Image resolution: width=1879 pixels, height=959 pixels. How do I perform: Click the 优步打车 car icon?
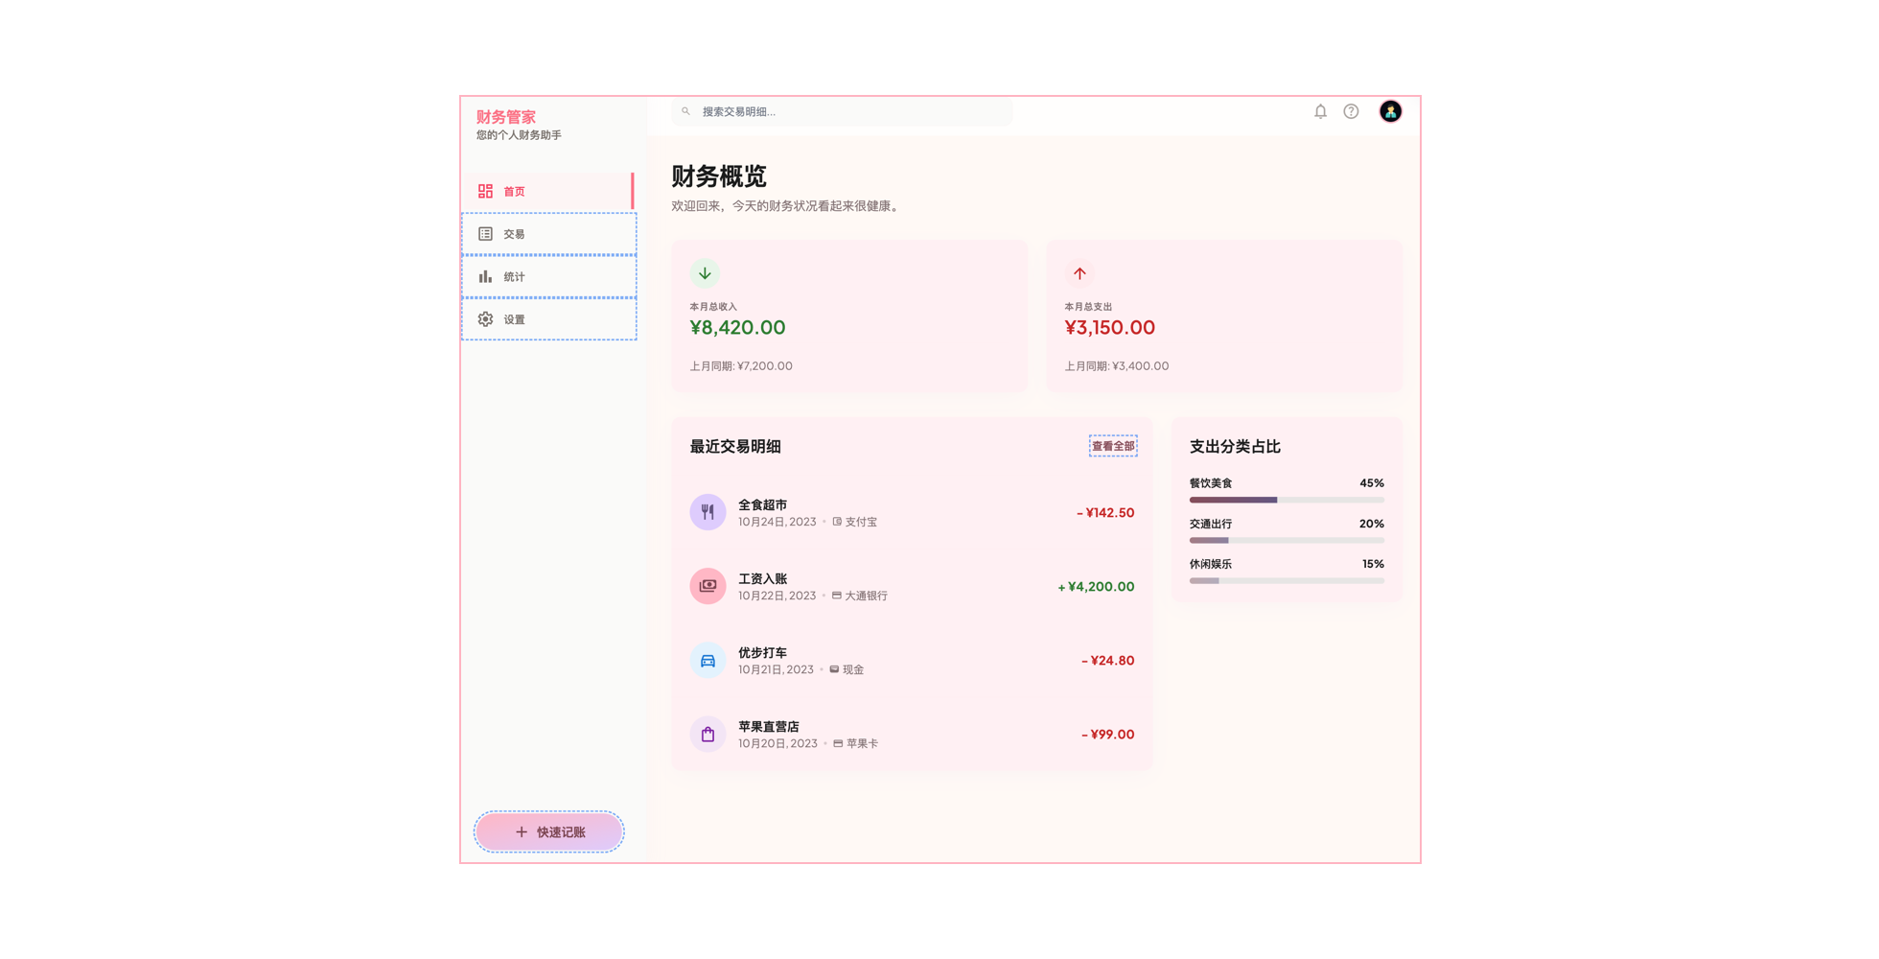[708, 660]
